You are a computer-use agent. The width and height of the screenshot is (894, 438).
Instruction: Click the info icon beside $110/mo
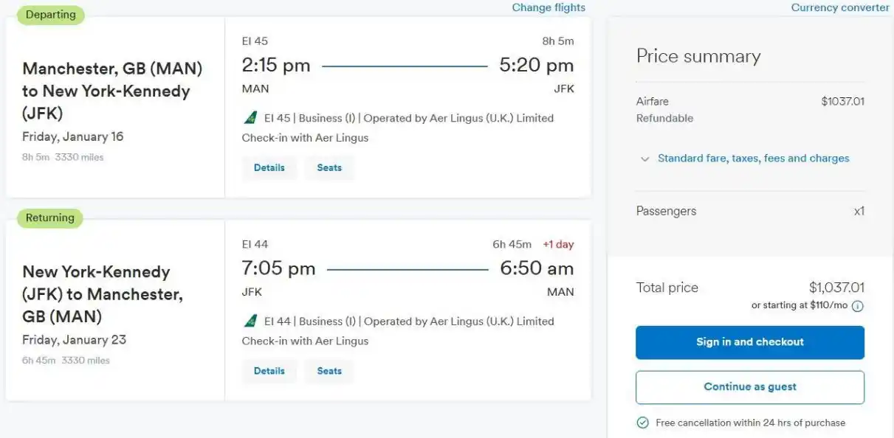pos(858,306)
